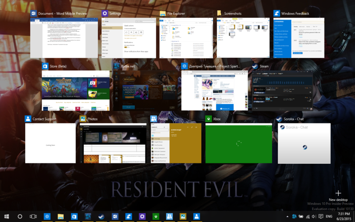Viewport: 355px width, 222px height.
Task: Switch to the Project Spartan browser thumbnail
Action: [x=215, y=91]
